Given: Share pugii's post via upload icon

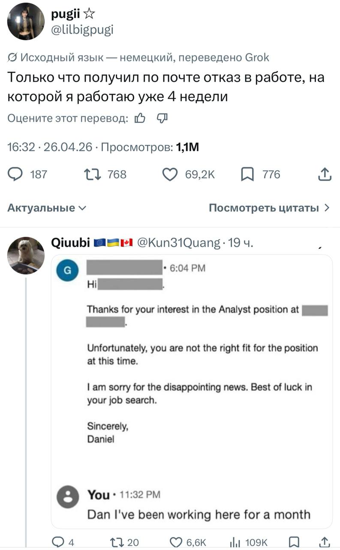Looking at the screenshot, I should pyautogui.click(x=325, y=174).
